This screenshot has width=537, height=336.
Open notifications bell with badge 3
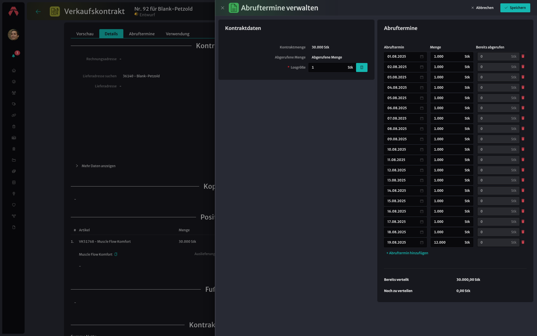(x=13, y=55)
